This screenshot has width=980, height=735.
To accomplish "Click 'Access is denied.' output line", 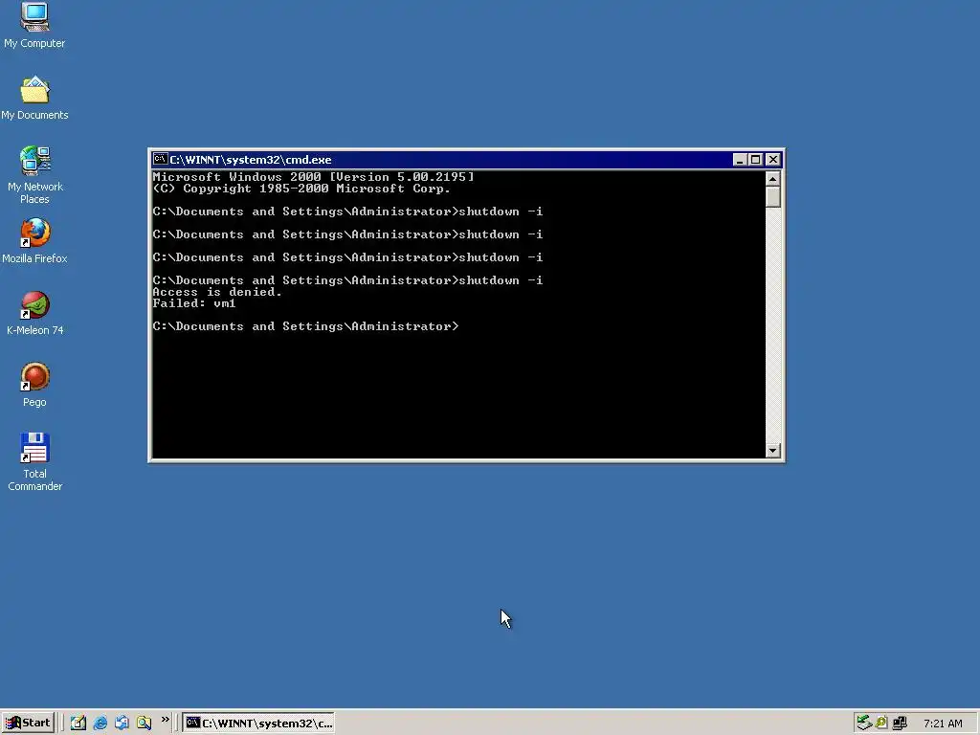I will (x=217, y=292).
